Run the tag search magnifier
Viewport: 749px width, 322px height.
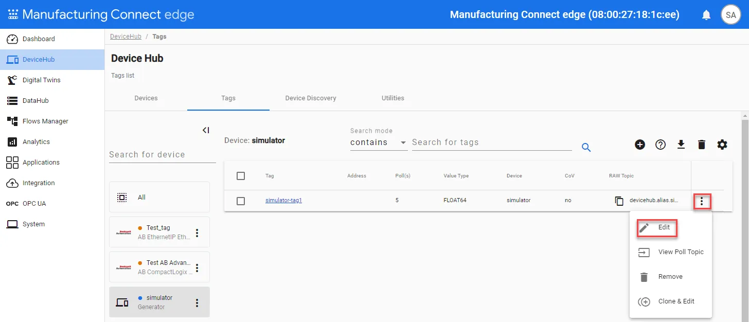[x=586, y=148]
